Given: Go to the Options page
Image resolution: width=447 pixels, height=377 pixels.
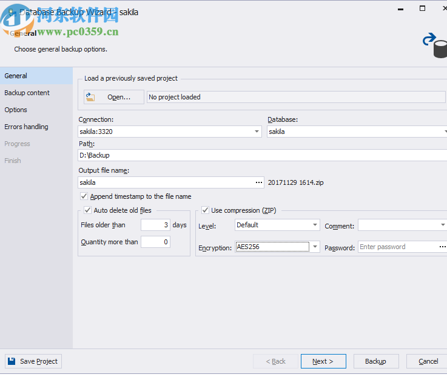Looking at the screenshot, I should click(x=36, y=110).
